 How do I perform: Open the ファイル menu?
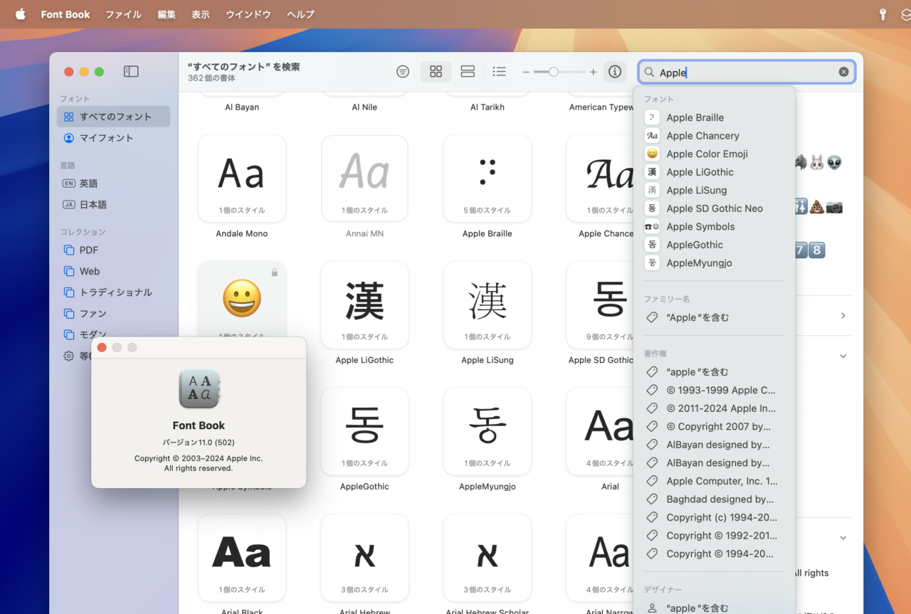click(123, 14)
